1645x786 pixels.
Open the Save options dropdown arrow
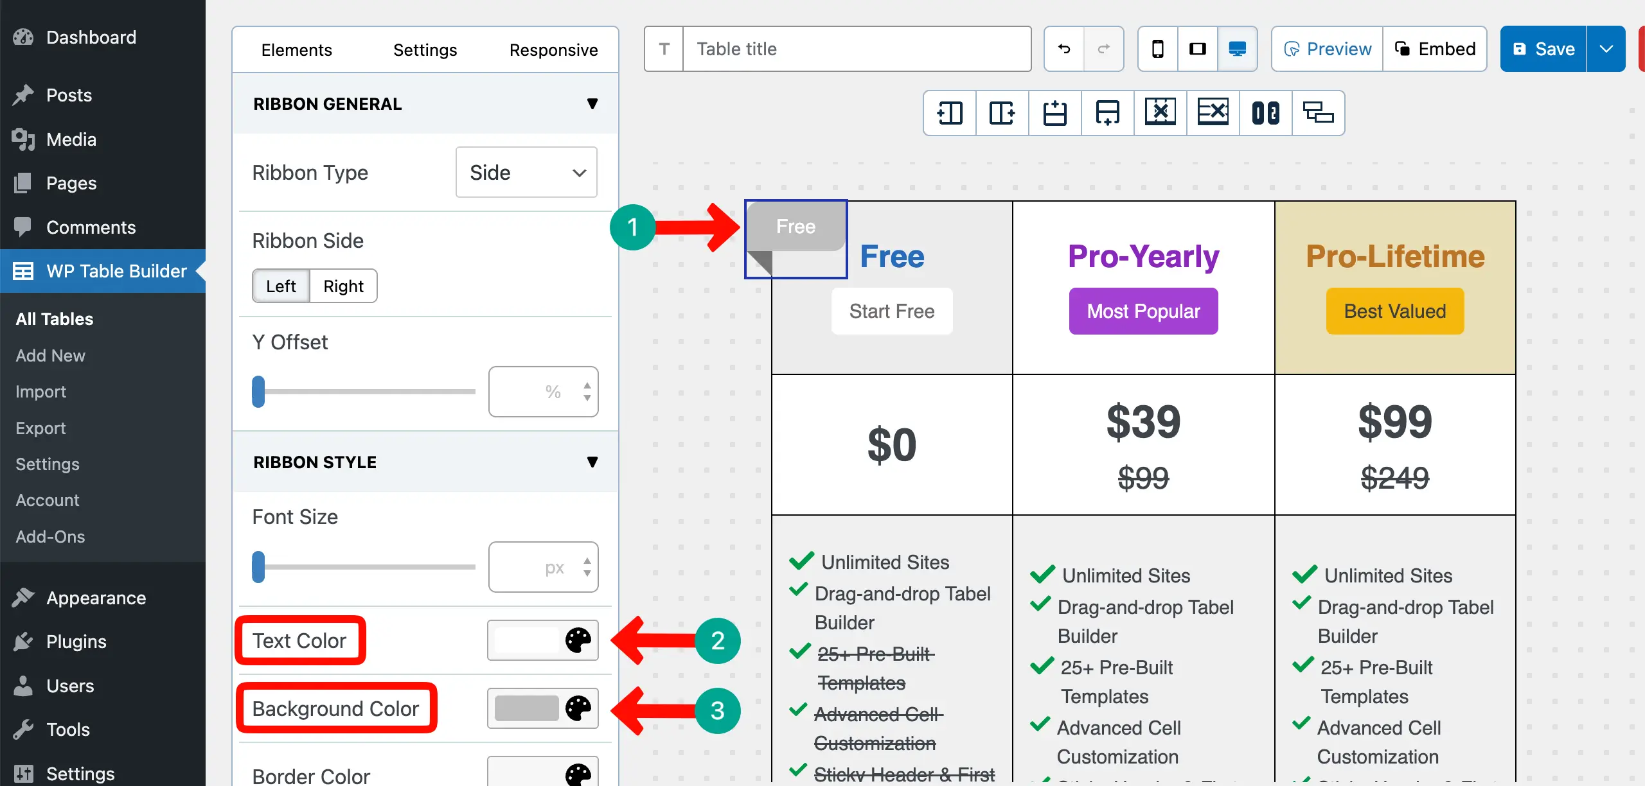(1606, 49)
